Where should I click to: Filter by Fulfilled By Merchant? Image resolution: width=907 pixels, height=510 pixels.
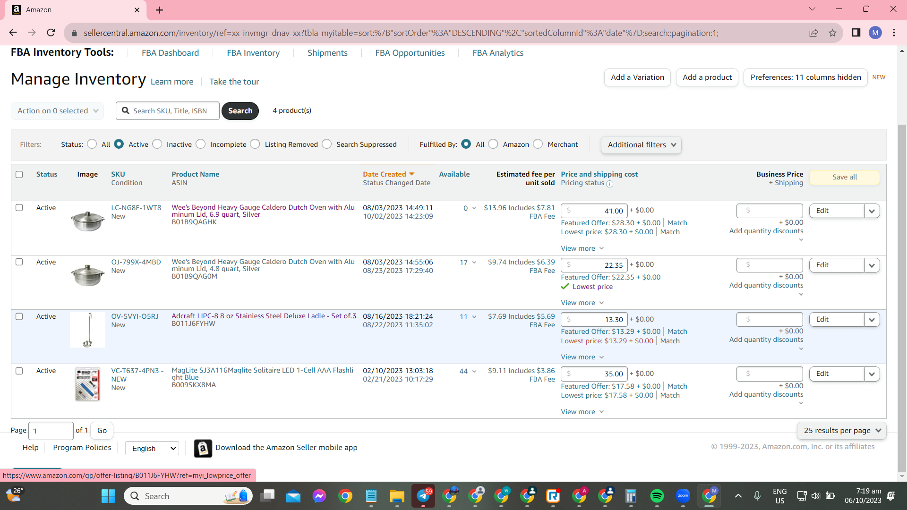(x=538, y=144)
